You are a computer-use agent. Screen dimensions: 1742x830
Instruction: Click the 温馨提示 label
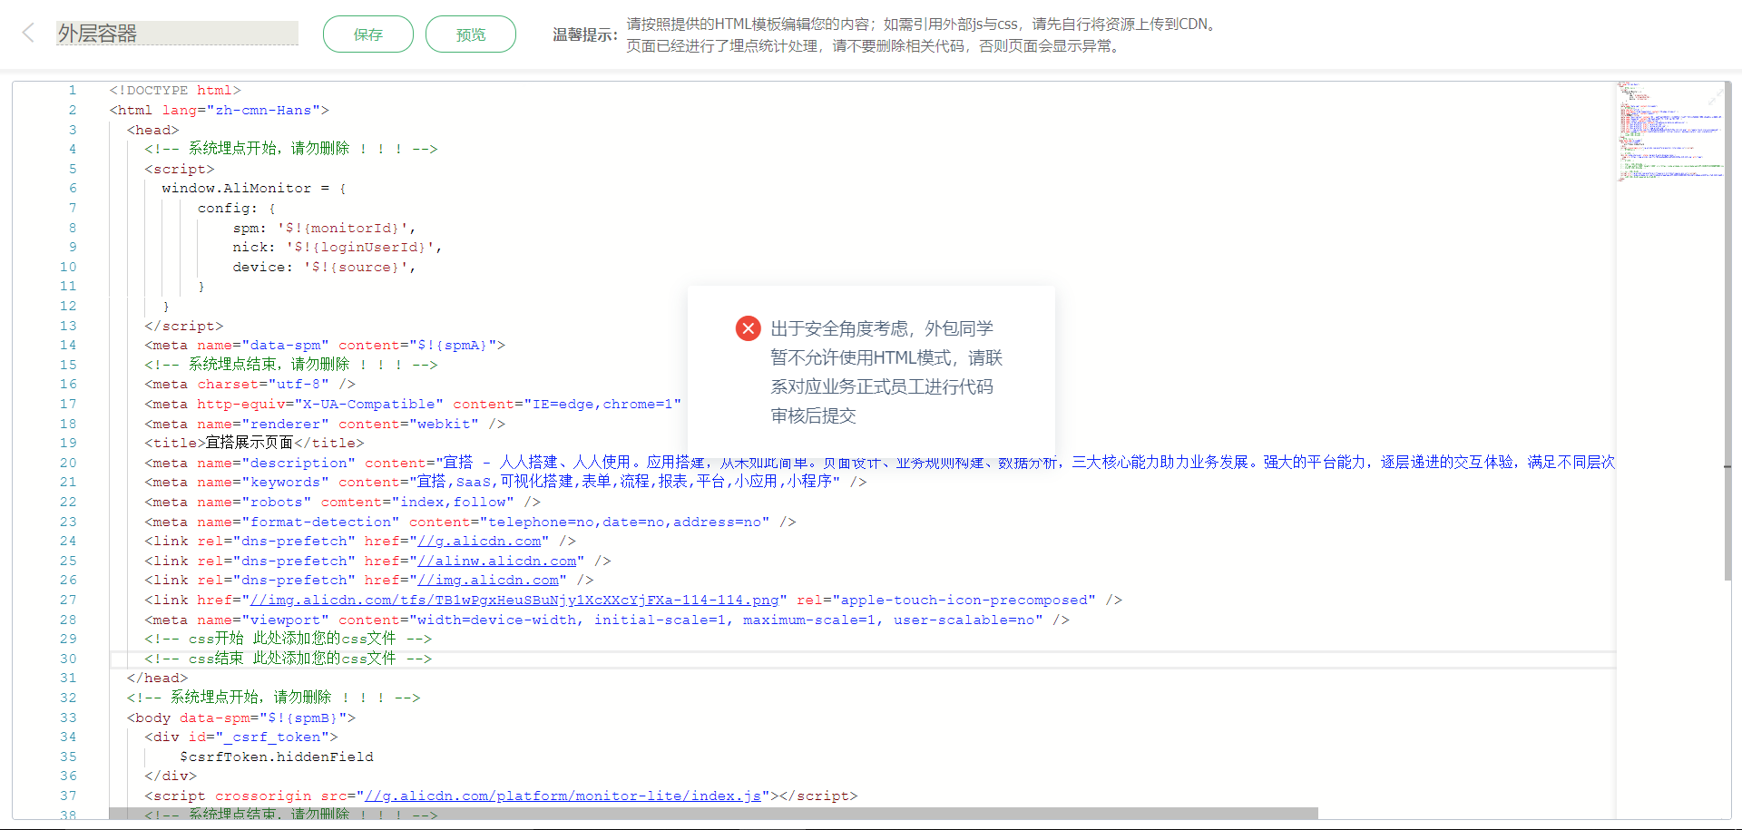pos(585,34)
